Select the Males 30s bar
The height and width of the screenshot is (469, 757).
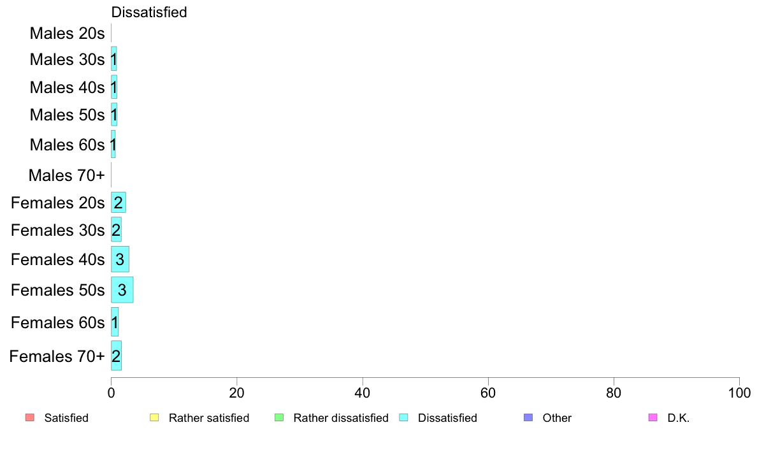tap(113, 59)
